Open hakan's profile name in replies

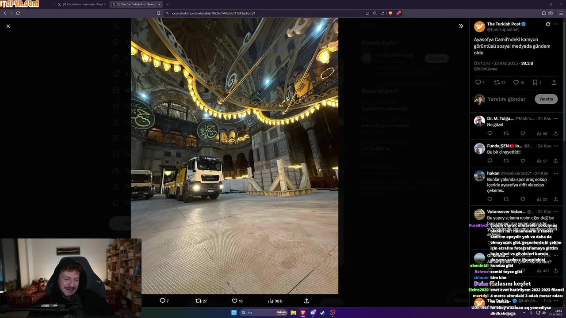pos(493,173)
